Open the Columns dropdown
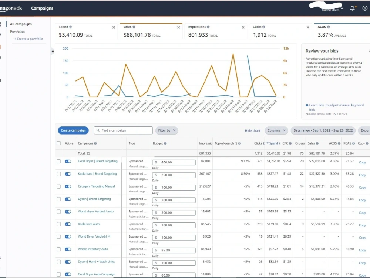 (276, 130)
